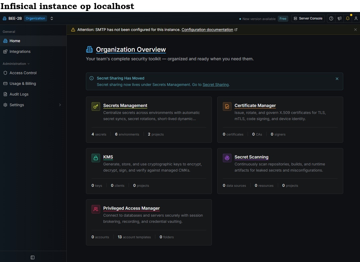Screen dimensions: 360x262
Task: Open the user profile icon
Action: click(x=356, y=18)
